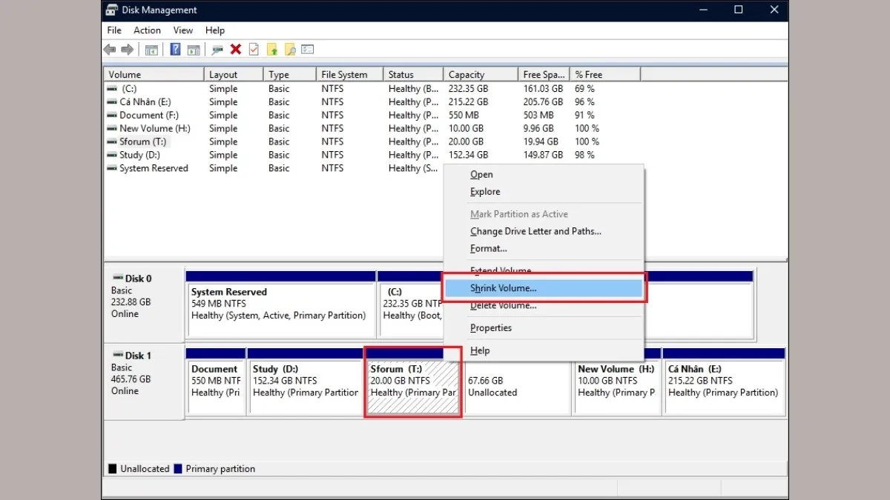The image size is (890, 500).
Task: Open the View menu
Action: tap(182, 30)
